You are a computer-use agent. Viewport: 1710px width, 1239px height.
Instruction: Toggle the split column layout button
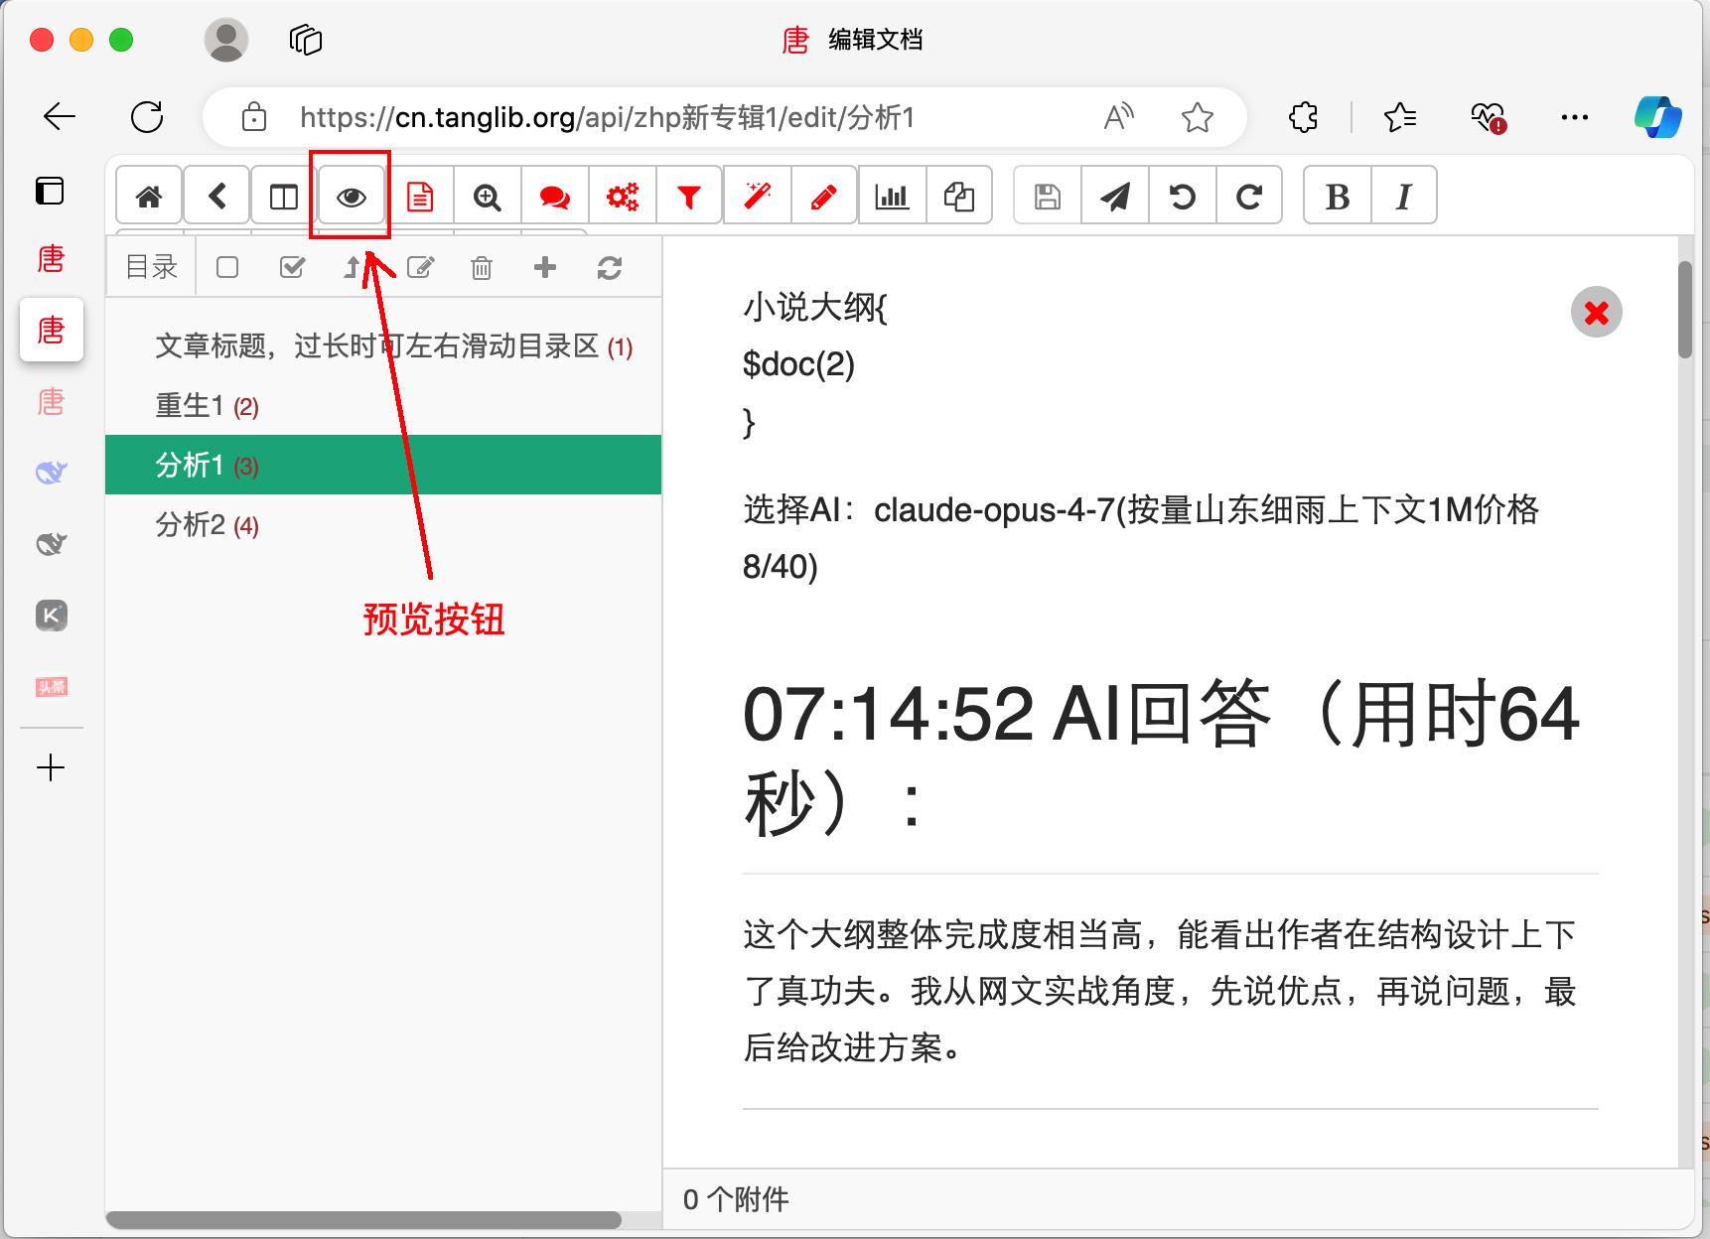pyautogui.click(x=284, y=197)
